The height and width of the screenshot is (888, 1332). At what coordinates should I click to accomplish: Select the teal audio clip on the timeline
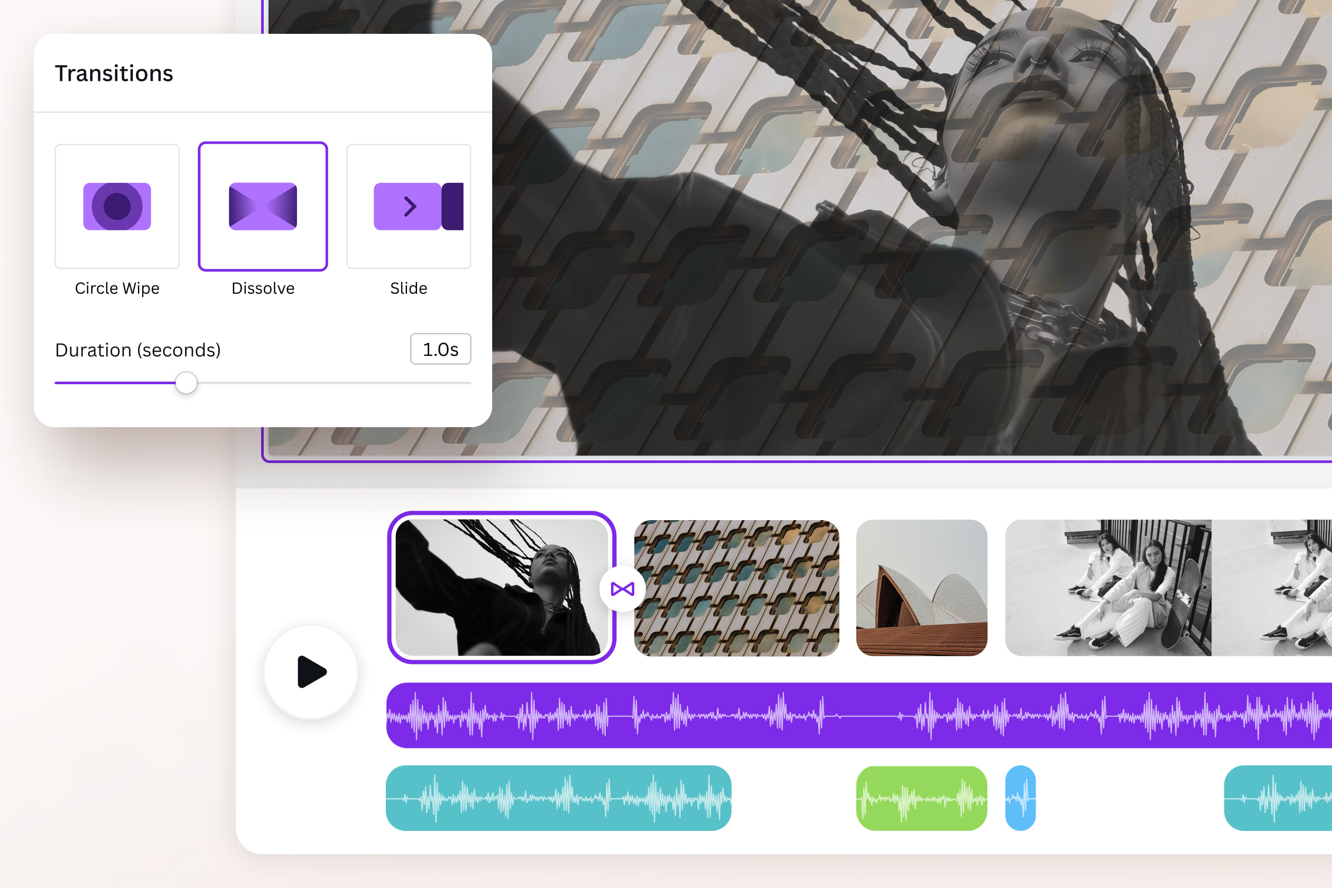(559, 798)
